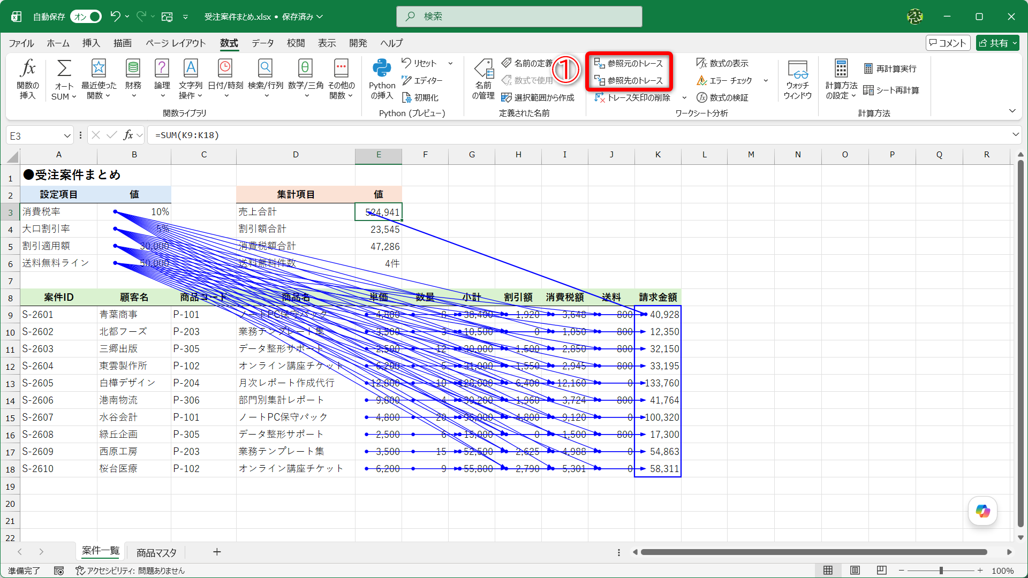Switch to the Insert (挿入) tab

tap(91, 43)
